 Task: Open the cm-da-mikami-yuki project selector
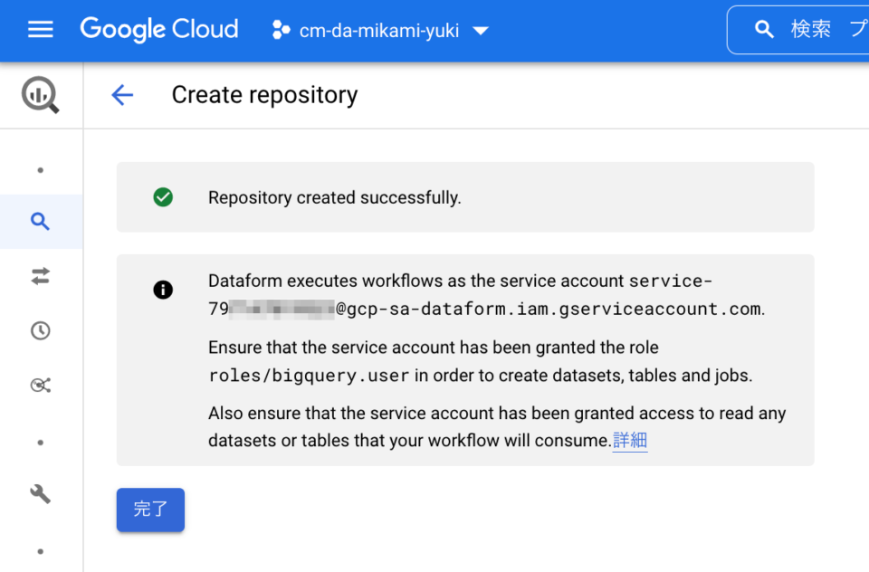tap(380, 31)
